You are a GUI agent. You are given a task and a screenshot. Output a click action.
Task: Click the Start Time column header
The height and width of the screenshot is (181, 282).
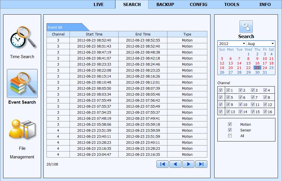pos(94,34)
